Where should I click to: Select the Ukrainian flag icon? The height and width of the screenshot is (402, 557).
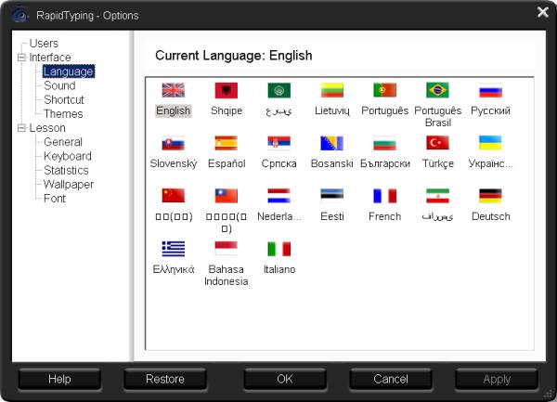point(490,143)
